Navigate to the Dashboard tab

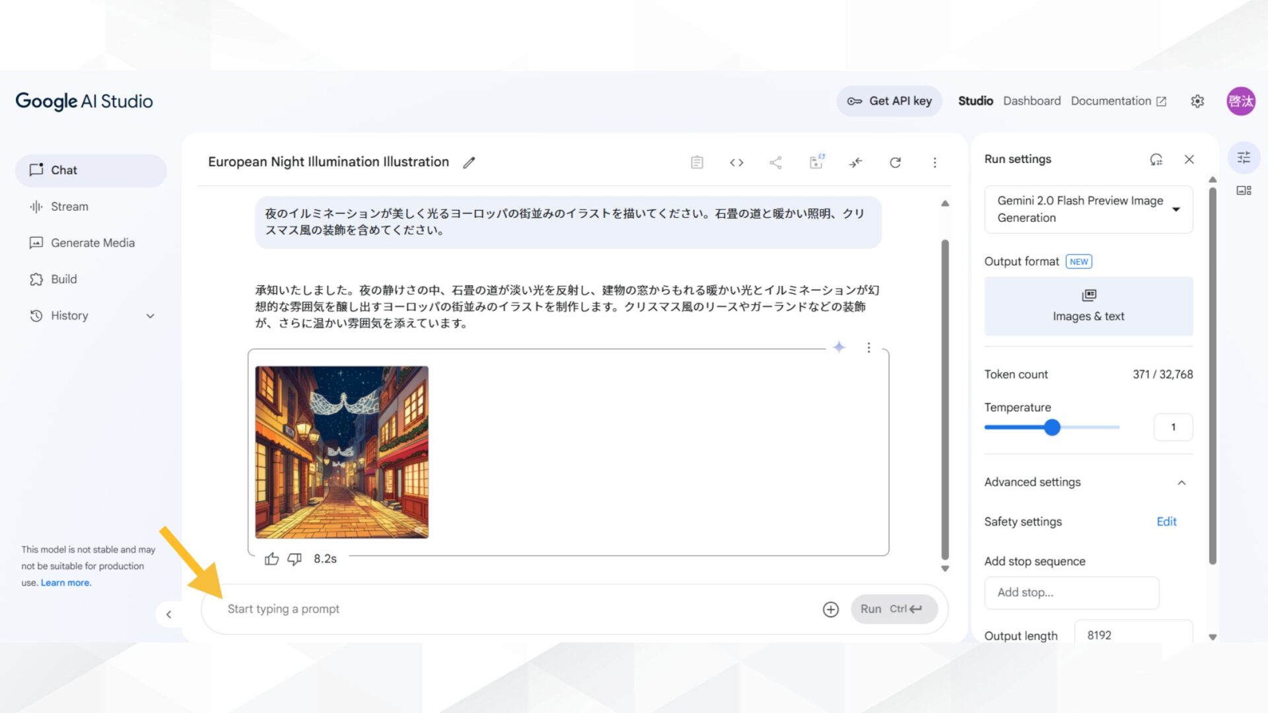click(x=1032, y=101)
